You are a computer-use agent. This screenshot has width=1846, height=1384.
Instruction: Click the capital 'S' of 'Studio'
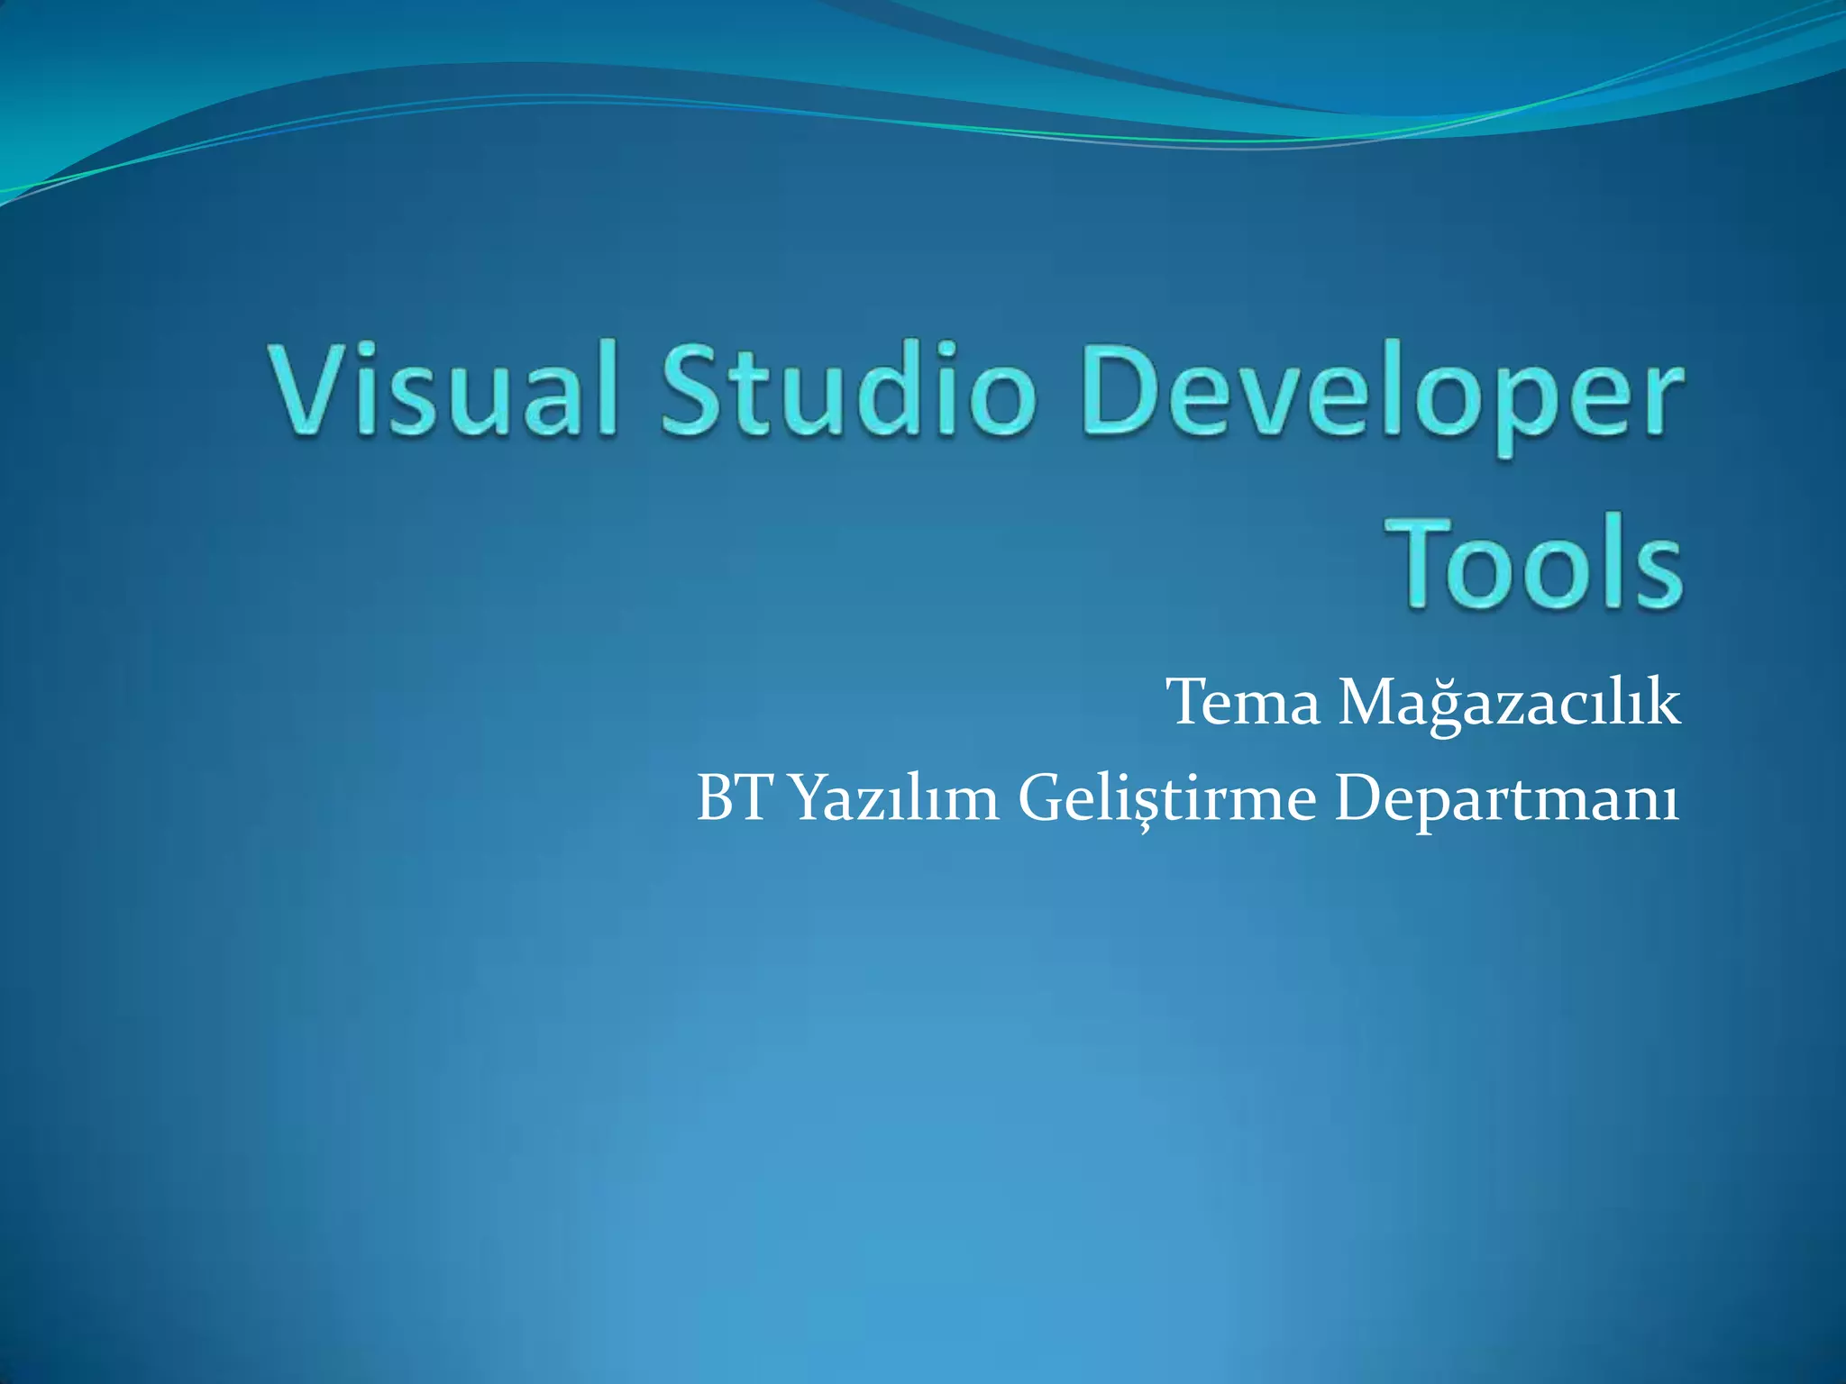pos(691,387)
